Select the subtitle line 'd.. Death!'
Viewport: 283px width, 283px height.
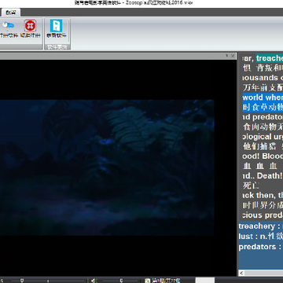click(x=263, y=175)
